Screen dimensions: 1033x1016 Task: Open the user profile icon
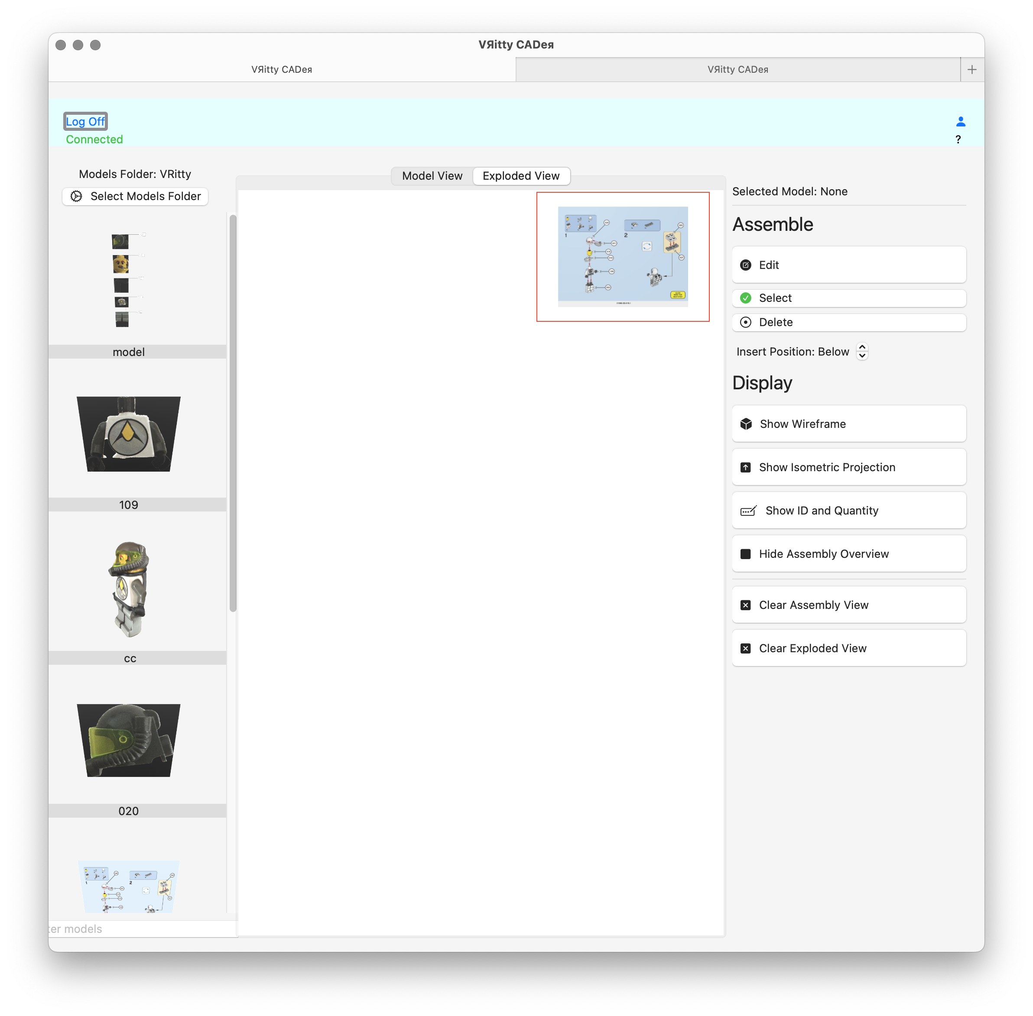point(960,122)
